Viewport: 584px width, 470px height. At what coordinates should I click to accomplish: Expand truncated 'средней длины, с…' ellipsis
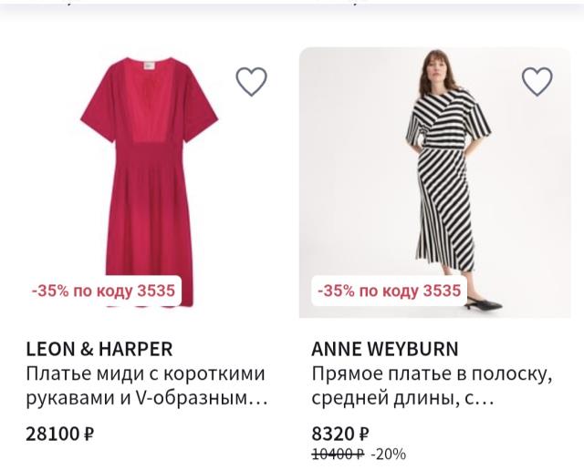pyautogui.click(x=484, y=399)
